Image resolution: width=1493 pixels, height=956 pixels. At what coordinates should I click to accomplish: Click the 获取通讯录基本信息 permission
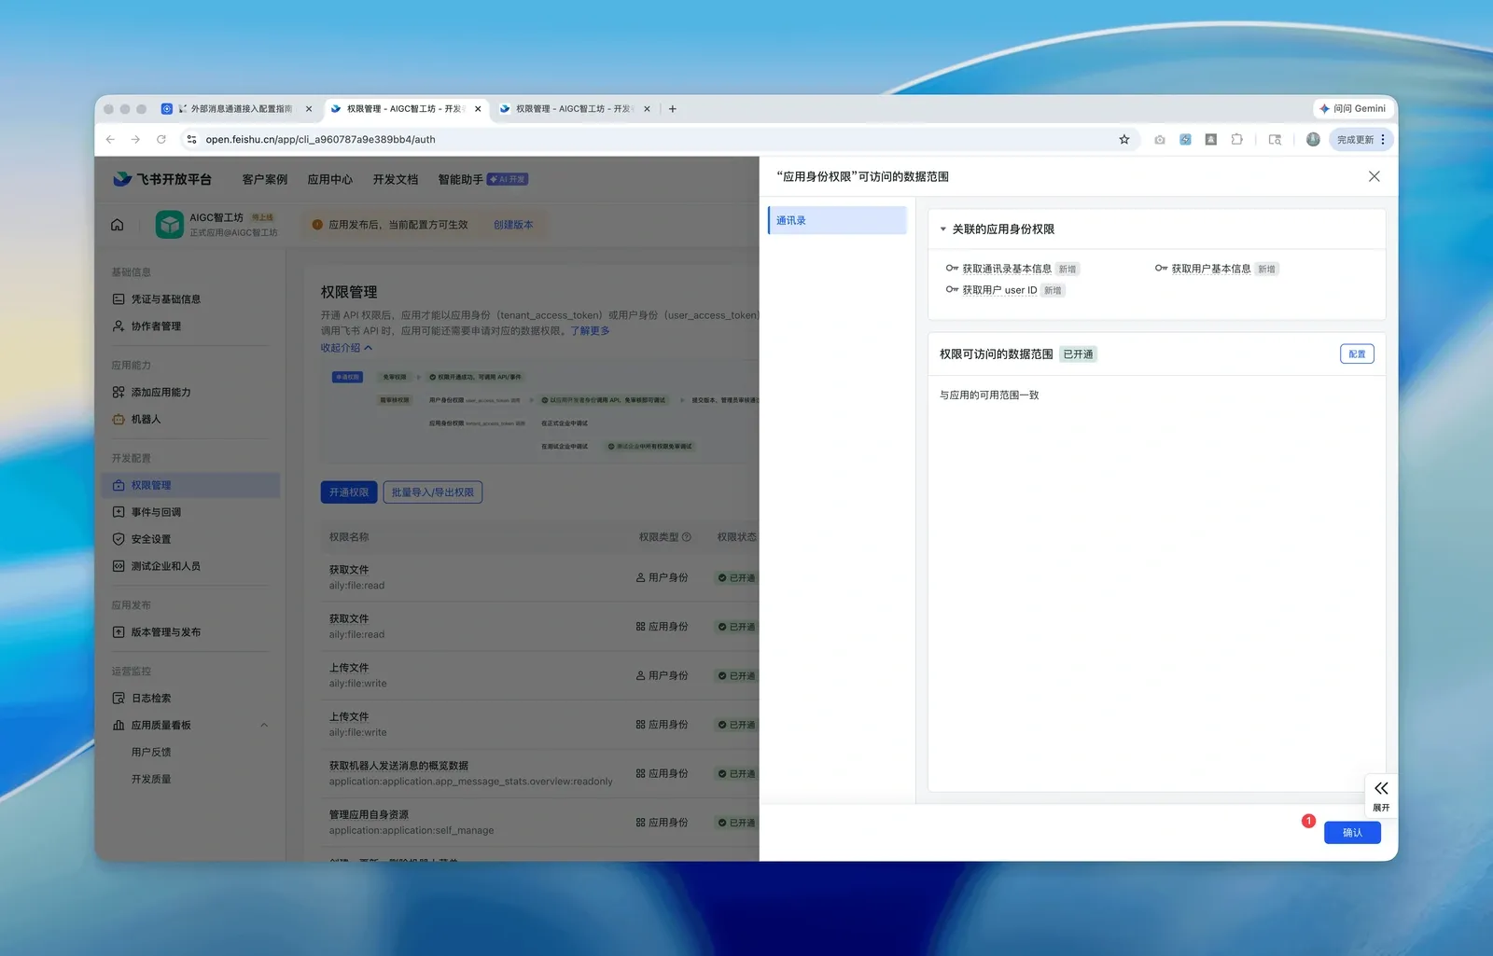pyautogui.click(x=1007, y=269)
